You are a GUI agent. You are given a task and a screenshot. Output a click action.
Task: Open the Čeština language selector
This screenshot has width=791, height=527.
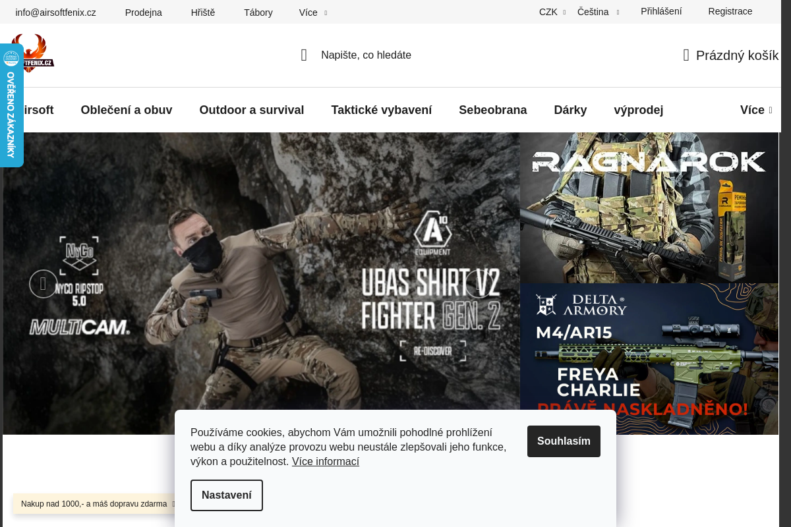597,12
